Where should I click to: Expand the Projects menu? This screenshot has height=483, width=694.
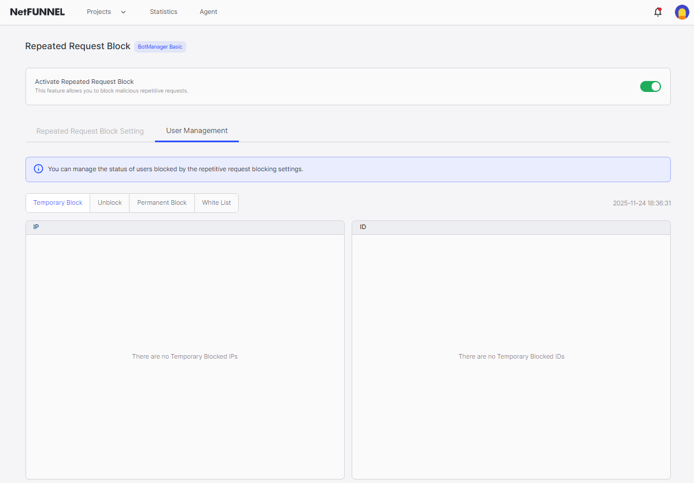99,12
